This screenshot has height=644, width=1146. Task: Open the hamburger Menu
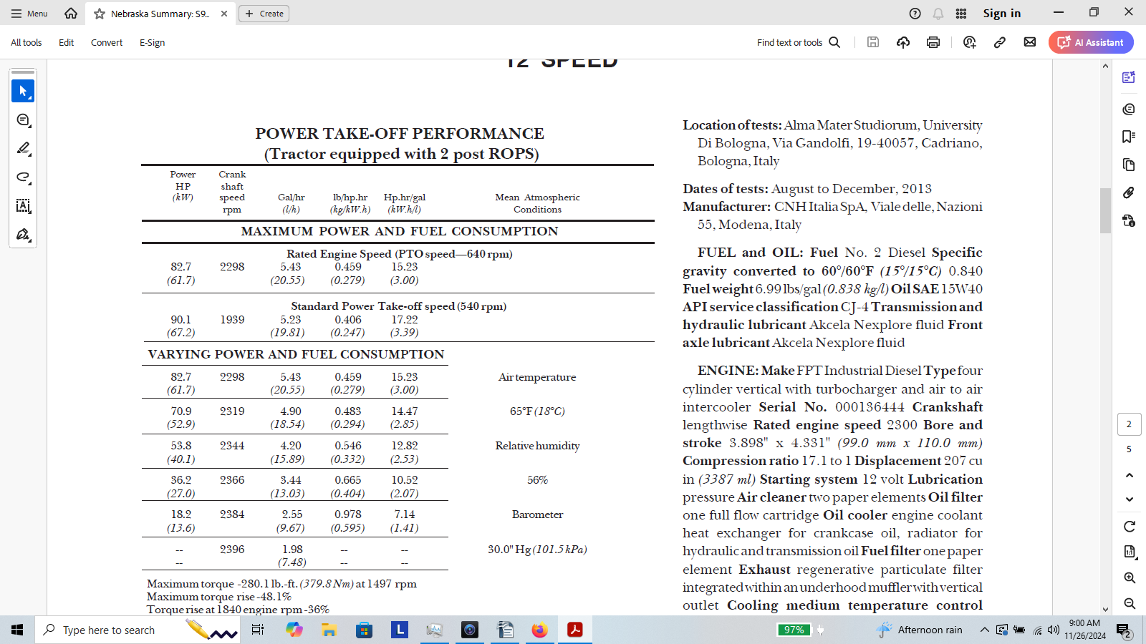[29, 14]
